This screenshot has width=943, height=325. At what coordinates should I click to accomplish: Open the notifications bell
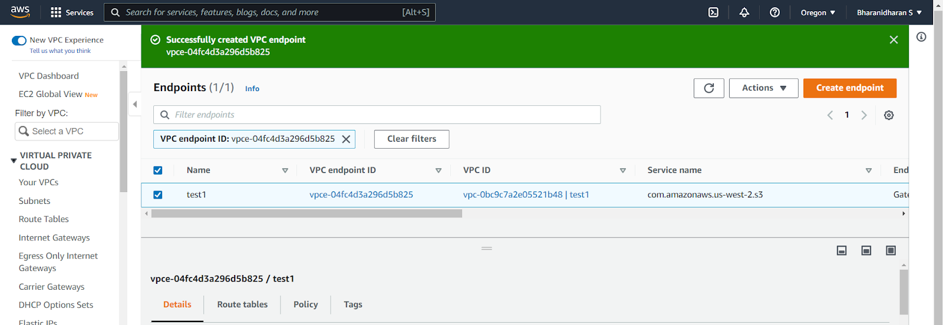[744, 12]
